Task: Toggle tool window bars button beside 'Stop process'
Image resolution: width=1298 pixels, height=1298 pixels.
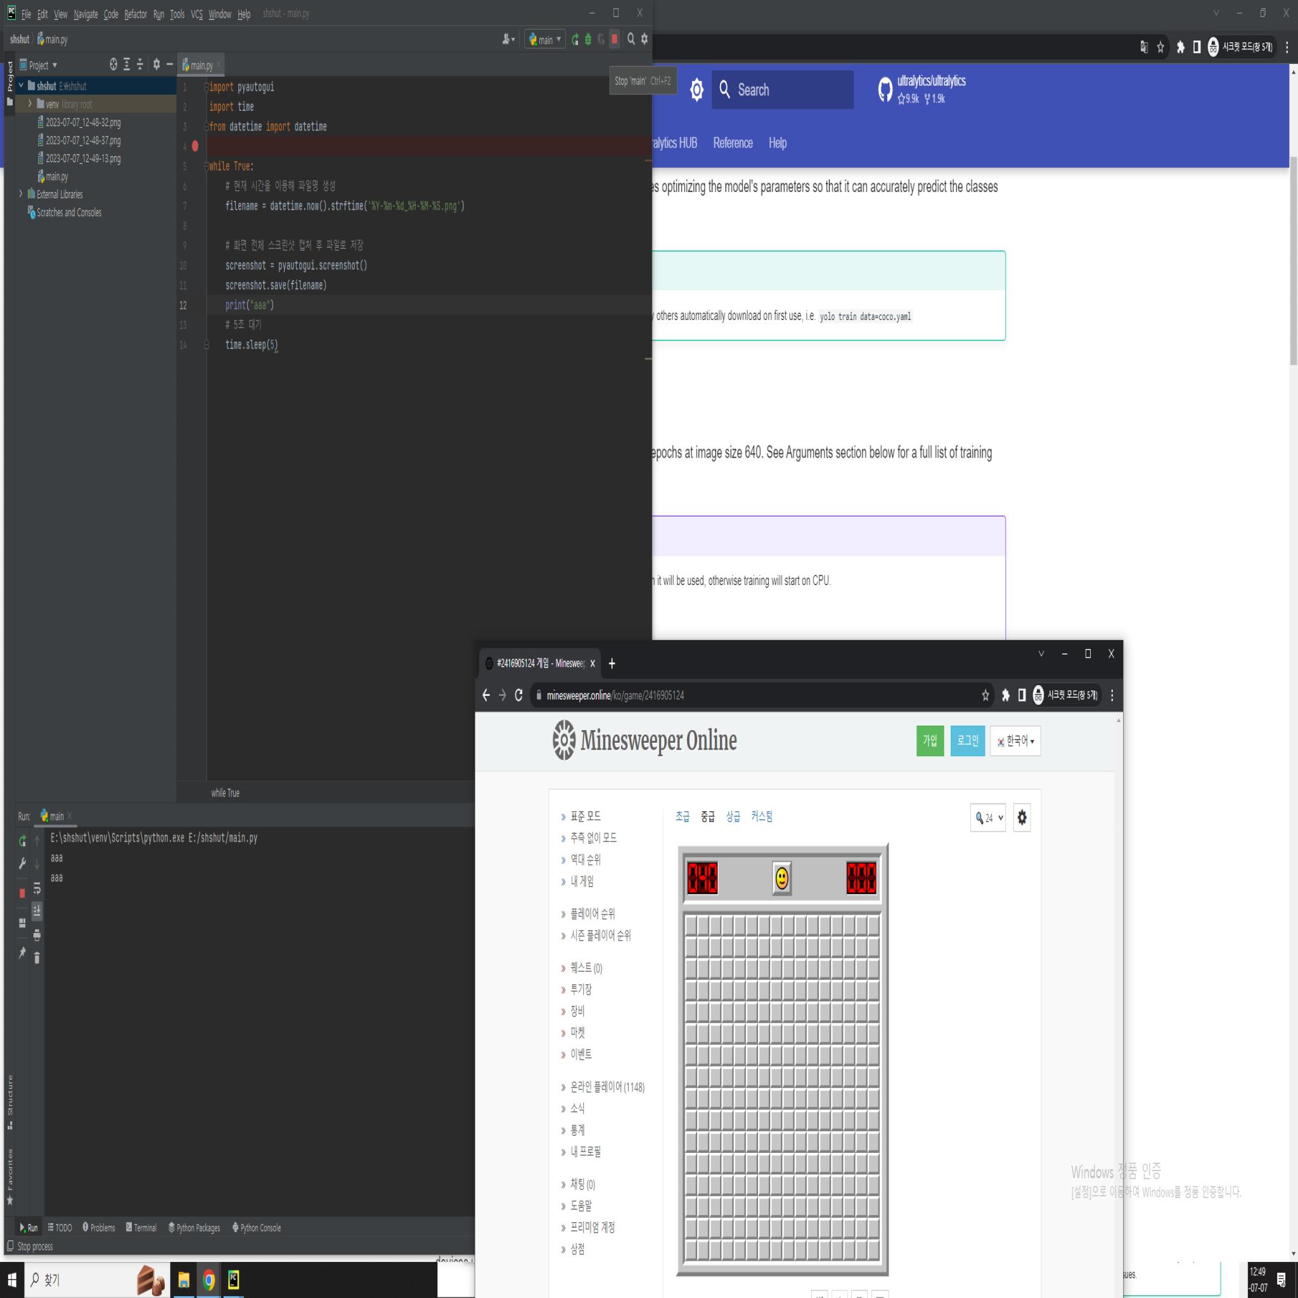Action: pyautogui.click(x=10, y=1245)
